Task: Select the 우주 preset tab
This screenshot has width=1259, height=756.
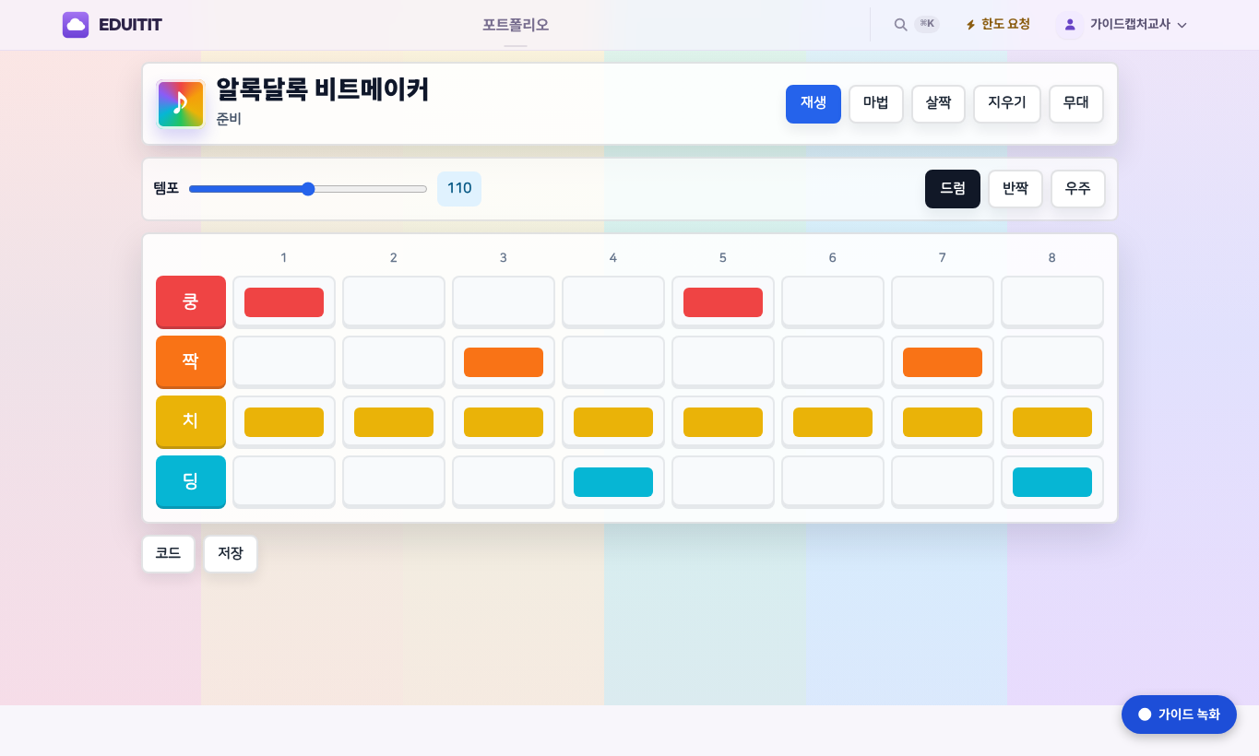Action: pos(1078,189)
